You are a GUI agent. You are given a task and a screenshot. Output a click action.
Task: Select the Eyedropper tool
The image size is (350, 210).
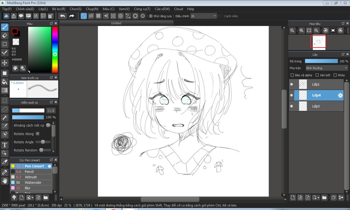click(x=5, y=172)
